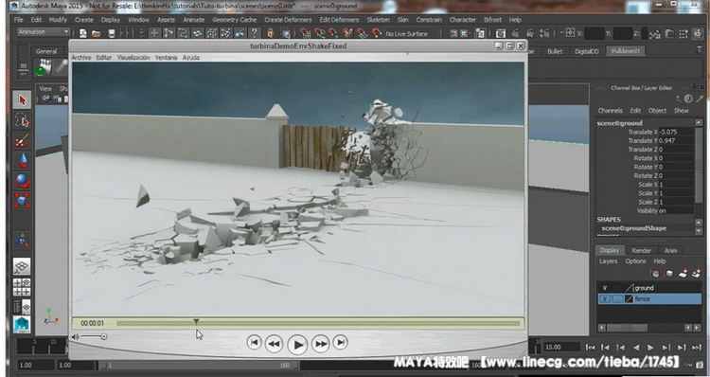This screenshot has height=377, width=710.
Task: Click the open folder icon in status line
Action: [97, 33]
